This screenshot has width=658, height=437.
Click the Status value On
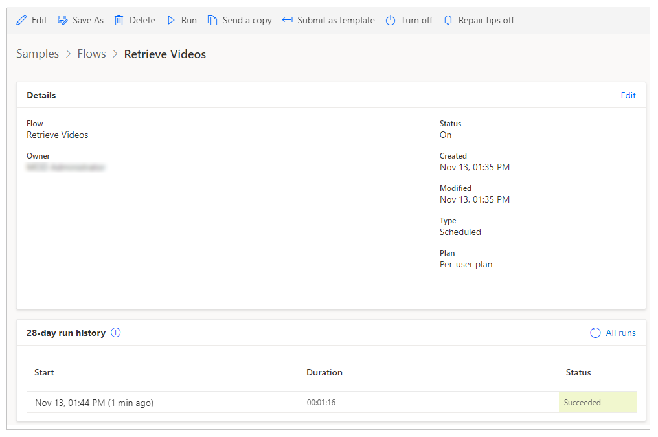coord(446,135)
